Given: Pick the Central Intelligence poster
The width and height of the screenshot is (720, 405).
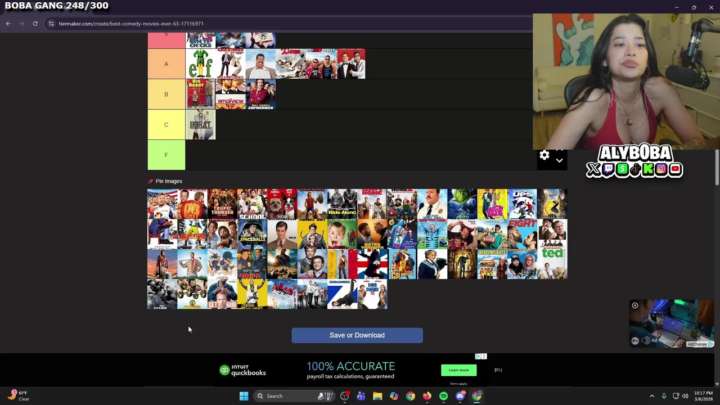Looking at the screenshot, I should 252,294.
